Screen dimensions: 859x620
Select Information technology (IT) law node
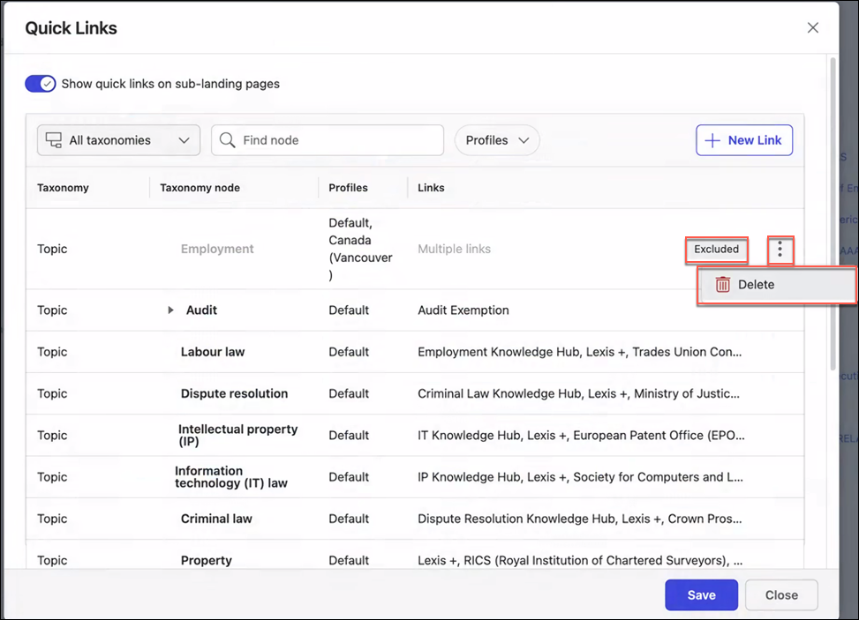pyautogui.click(x=231, y=476)
